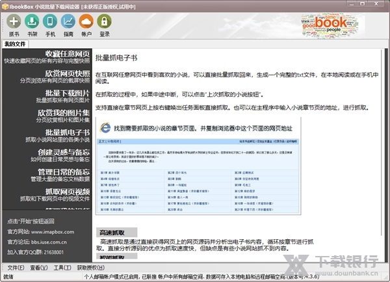Screen dimensions: 390x282
Task: Click the 登录 lock login icon
Action: 104,21
